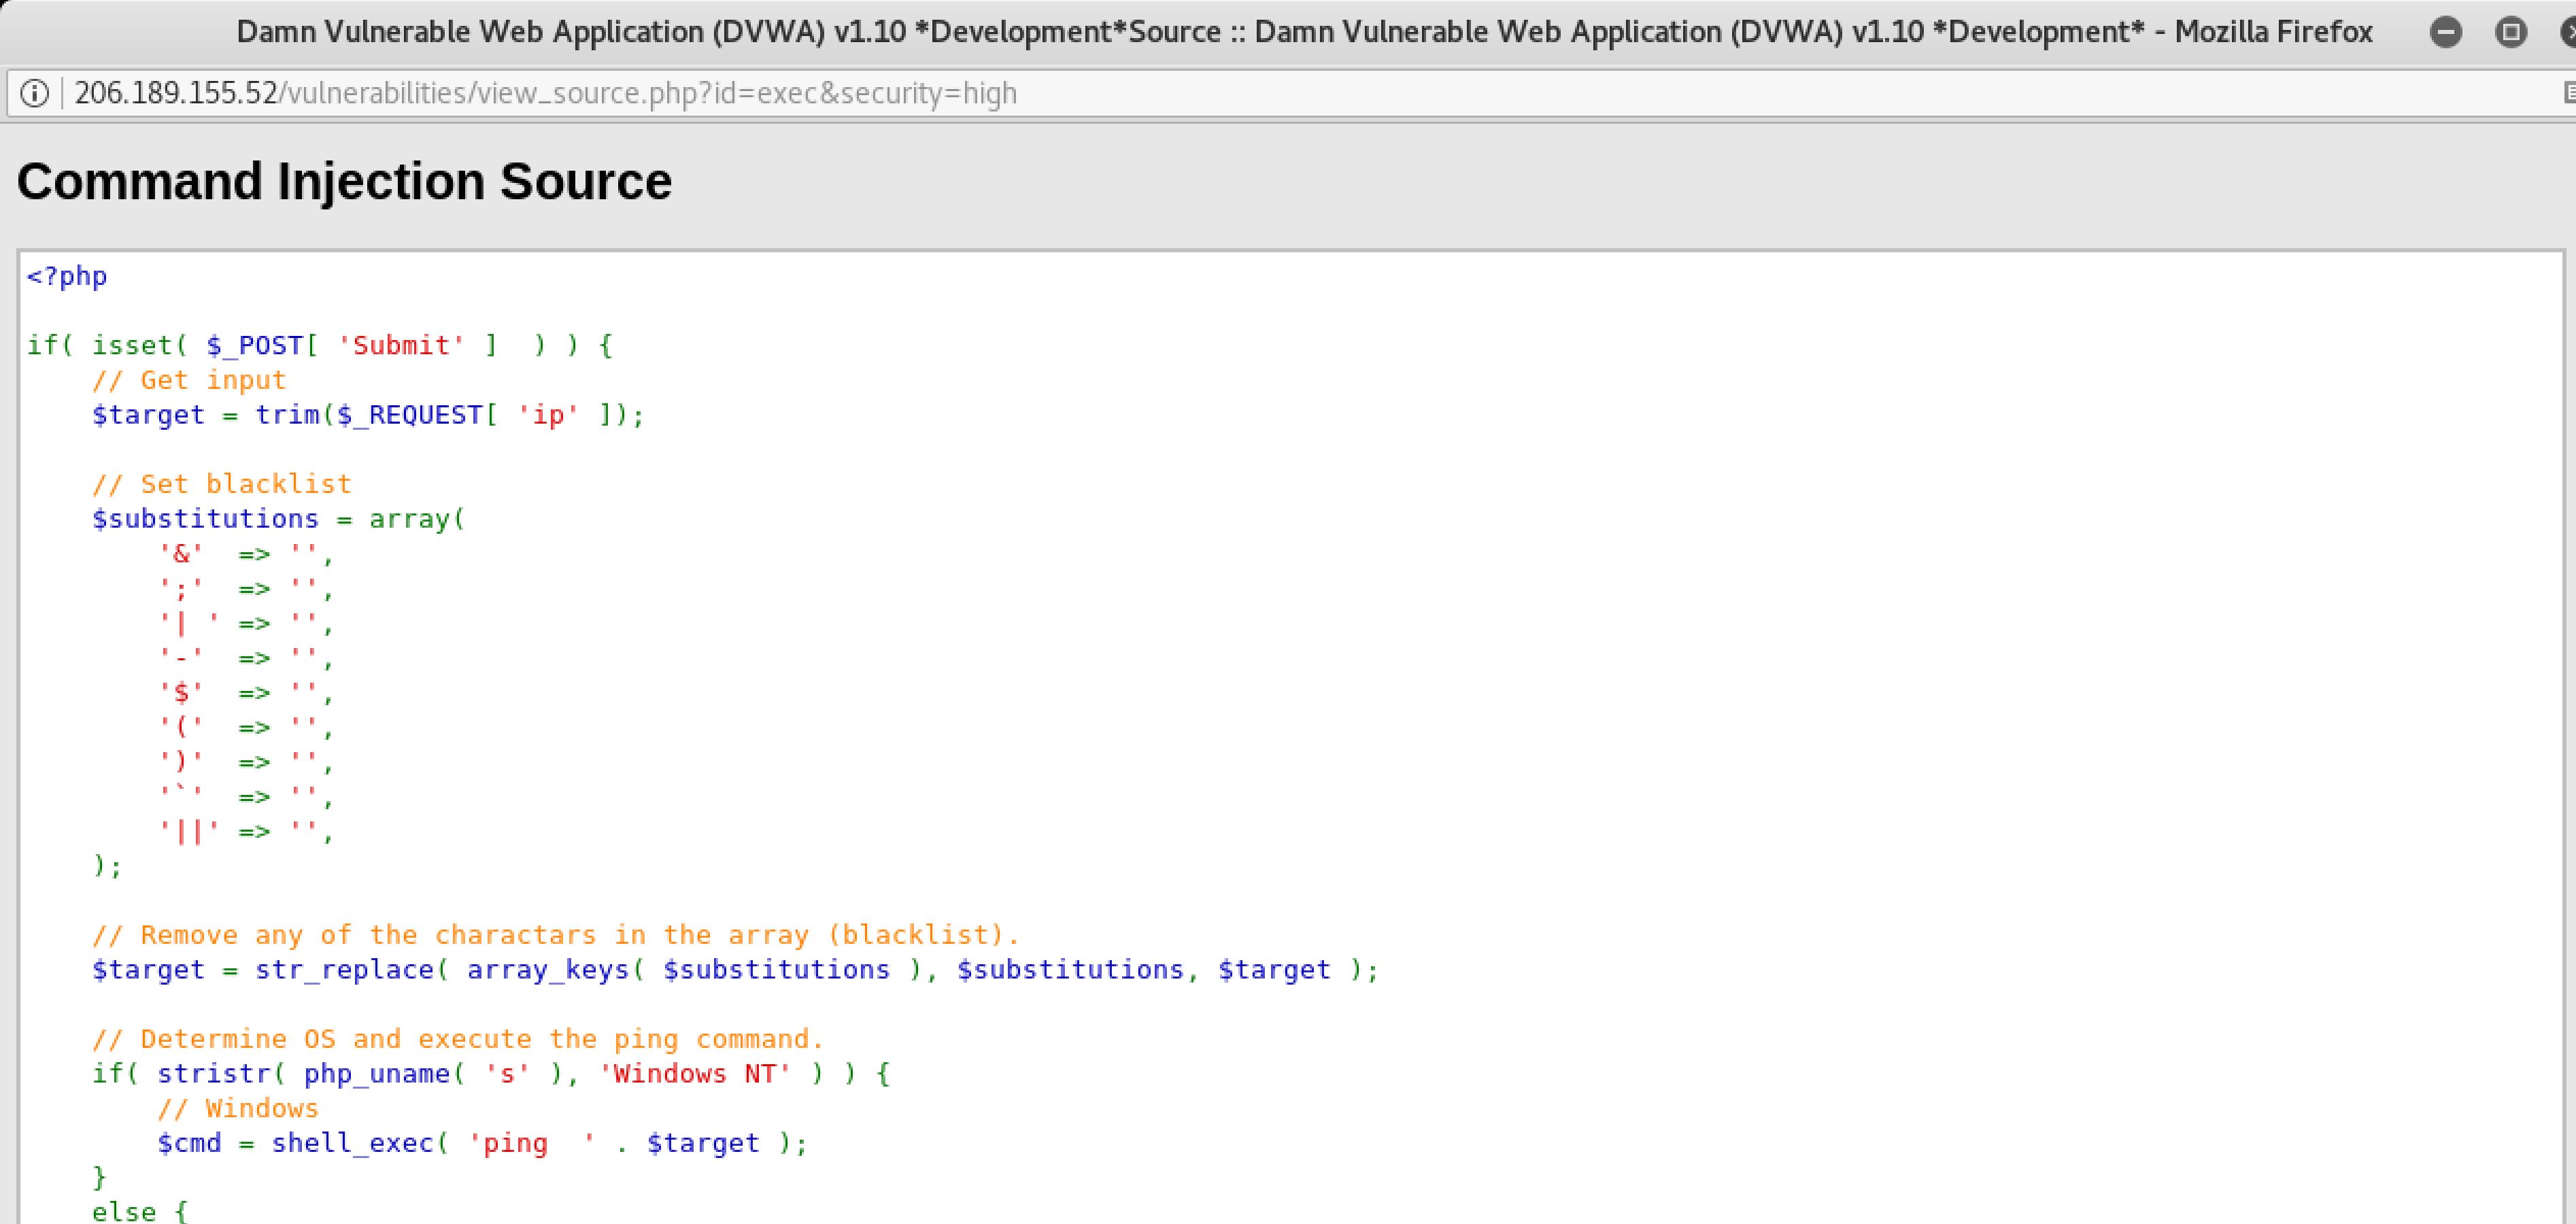The width and height of the screenshot is (2576, 1224).
Task: Click the Command Injection Source heading
Action: click(x=344, y=182)
